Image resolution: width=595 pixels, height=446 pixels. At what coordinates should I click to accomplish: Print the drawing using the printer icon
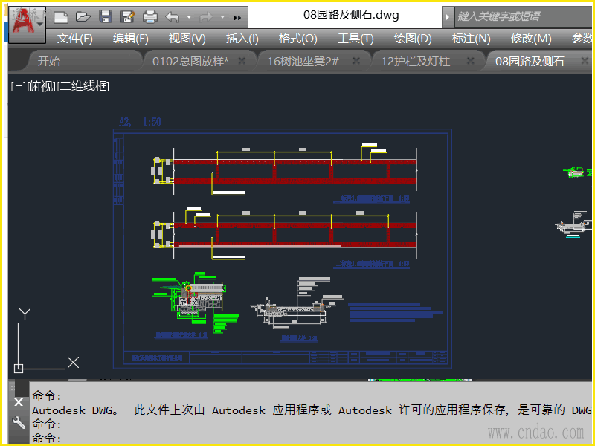pos(150,17)
